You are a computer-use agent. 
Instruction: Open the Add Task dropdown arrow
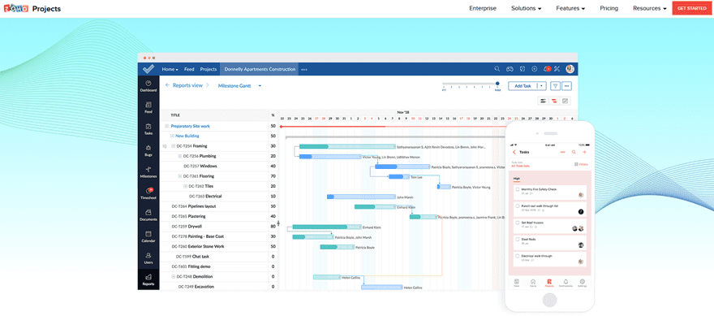pyautogui.click(x=541, y=86)
